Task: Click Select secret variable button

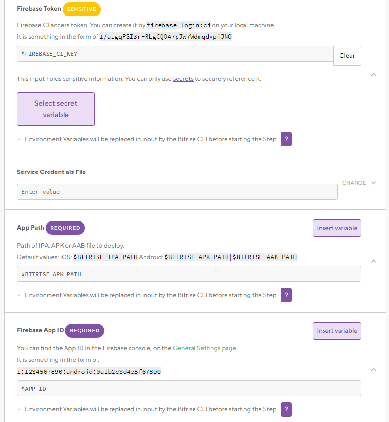Action: [56, 109]
